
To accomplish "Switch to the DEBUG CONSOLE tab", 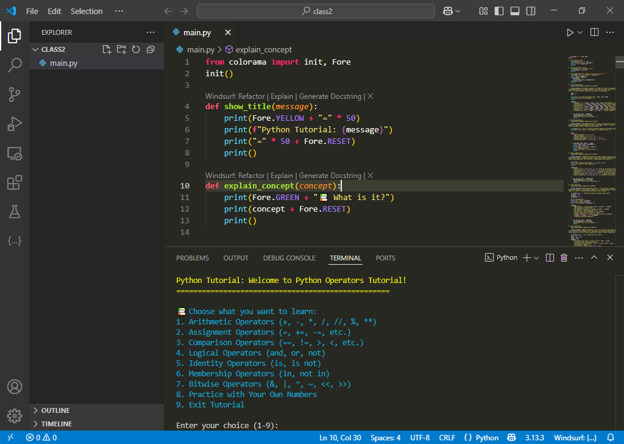I will 289,258.
